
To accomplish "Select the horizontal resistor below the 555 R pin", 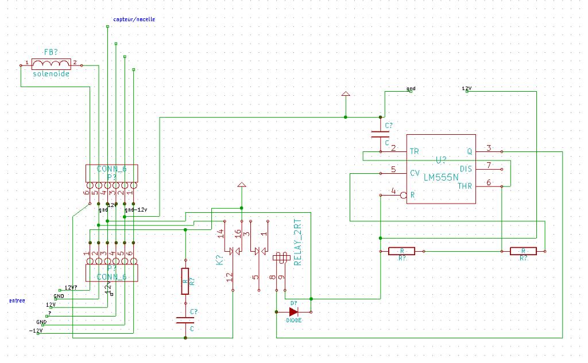I will [x=402, y=251].
